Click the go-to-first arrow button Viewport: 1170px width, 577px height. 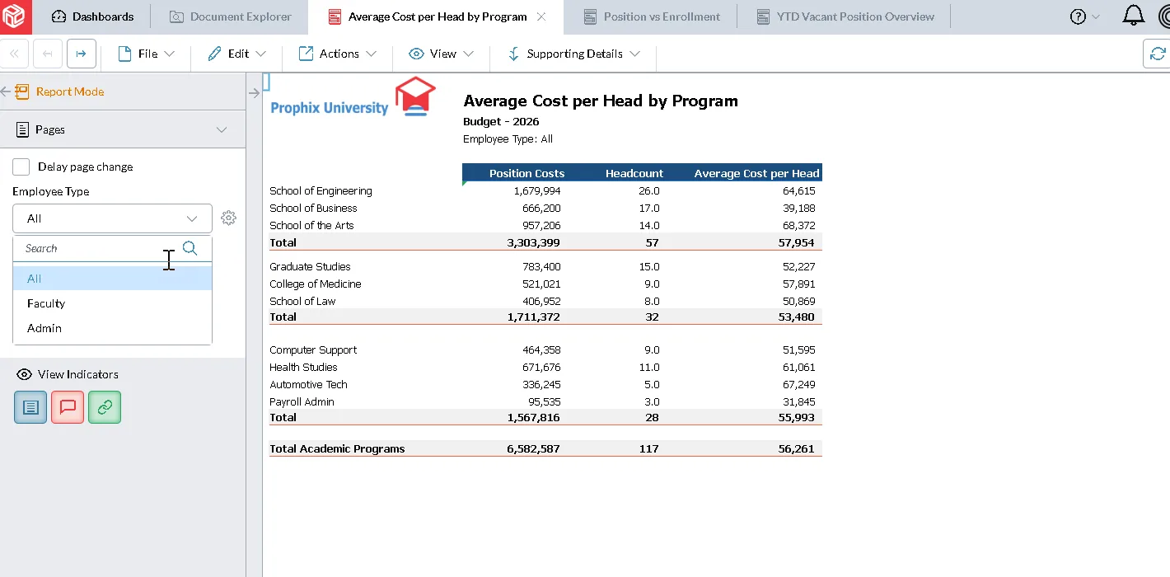(48, 54)
